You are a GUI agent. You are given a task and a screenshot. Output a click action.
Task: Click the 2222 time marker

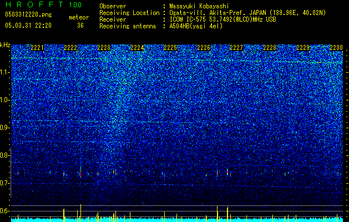(70, 48)
